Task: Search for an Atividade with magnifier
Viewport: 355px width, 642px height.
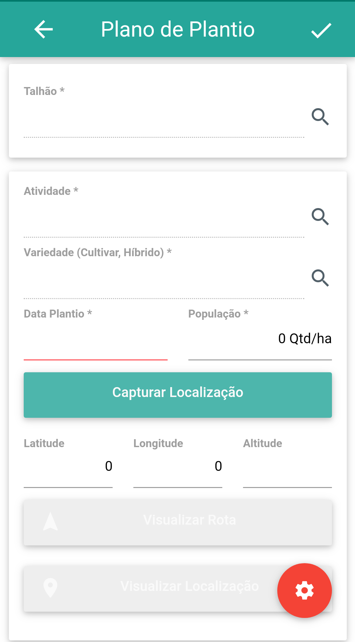Action: coord(320,217)
